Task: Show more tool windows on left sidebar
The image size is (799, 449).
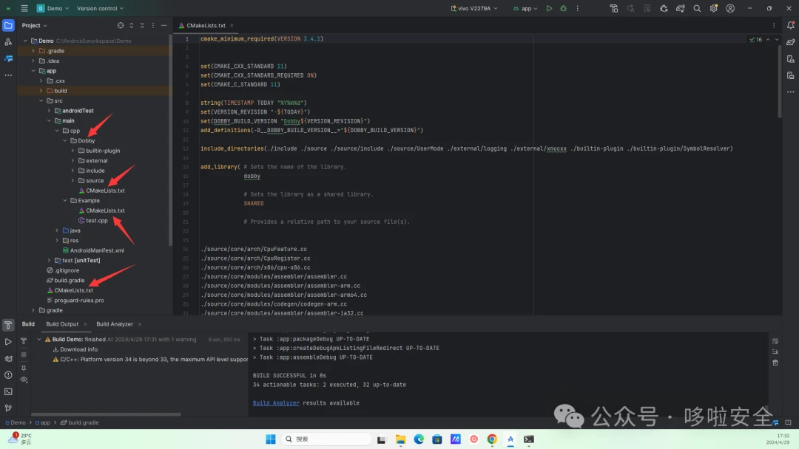Action: click(8, 75)
